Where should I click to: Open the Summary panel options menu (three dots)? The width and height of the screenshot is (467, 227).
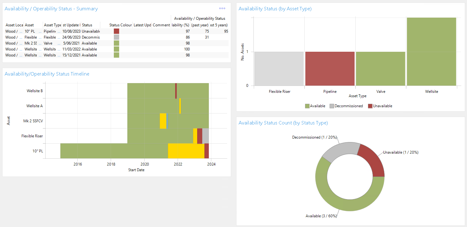pyautogui.click(x=222, y=8)
